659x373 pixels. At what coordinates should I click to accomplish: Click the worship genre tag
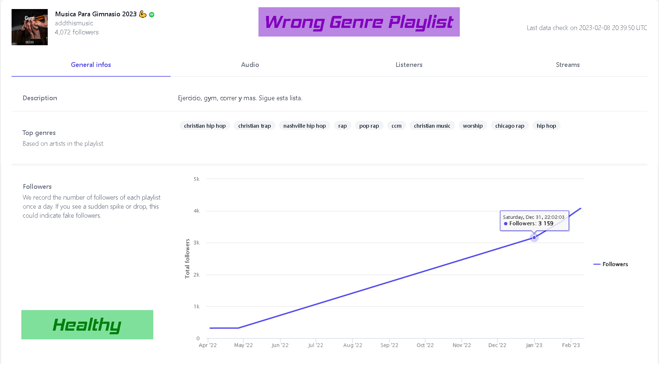click(x=472, y=126)
